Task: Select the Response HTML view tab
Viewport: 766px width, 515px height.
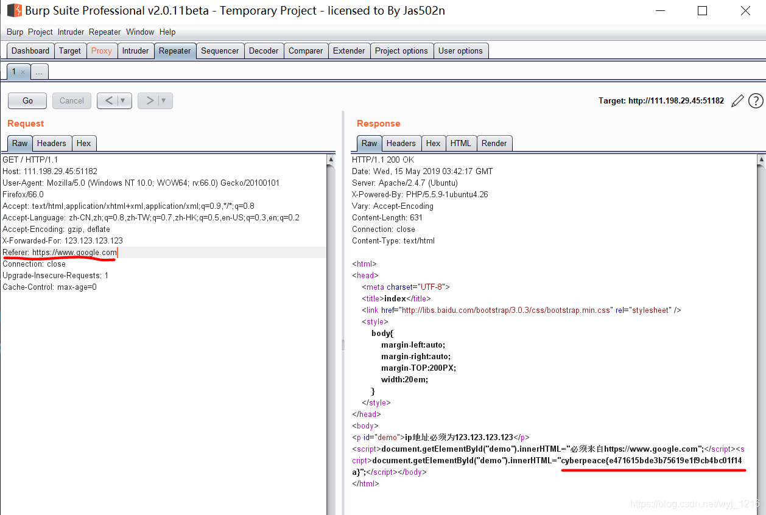Action: point(461,143)
